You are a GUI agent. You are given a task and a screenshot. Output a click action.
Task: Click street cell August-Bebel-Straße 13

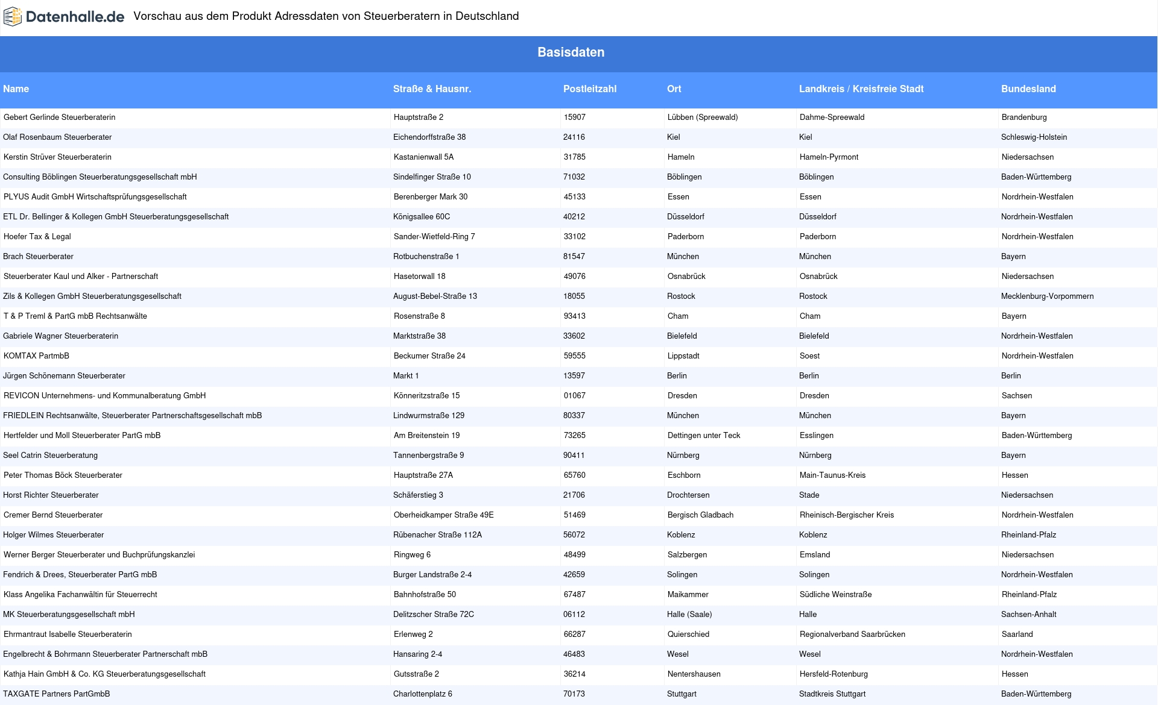click(x=435, y=296)
